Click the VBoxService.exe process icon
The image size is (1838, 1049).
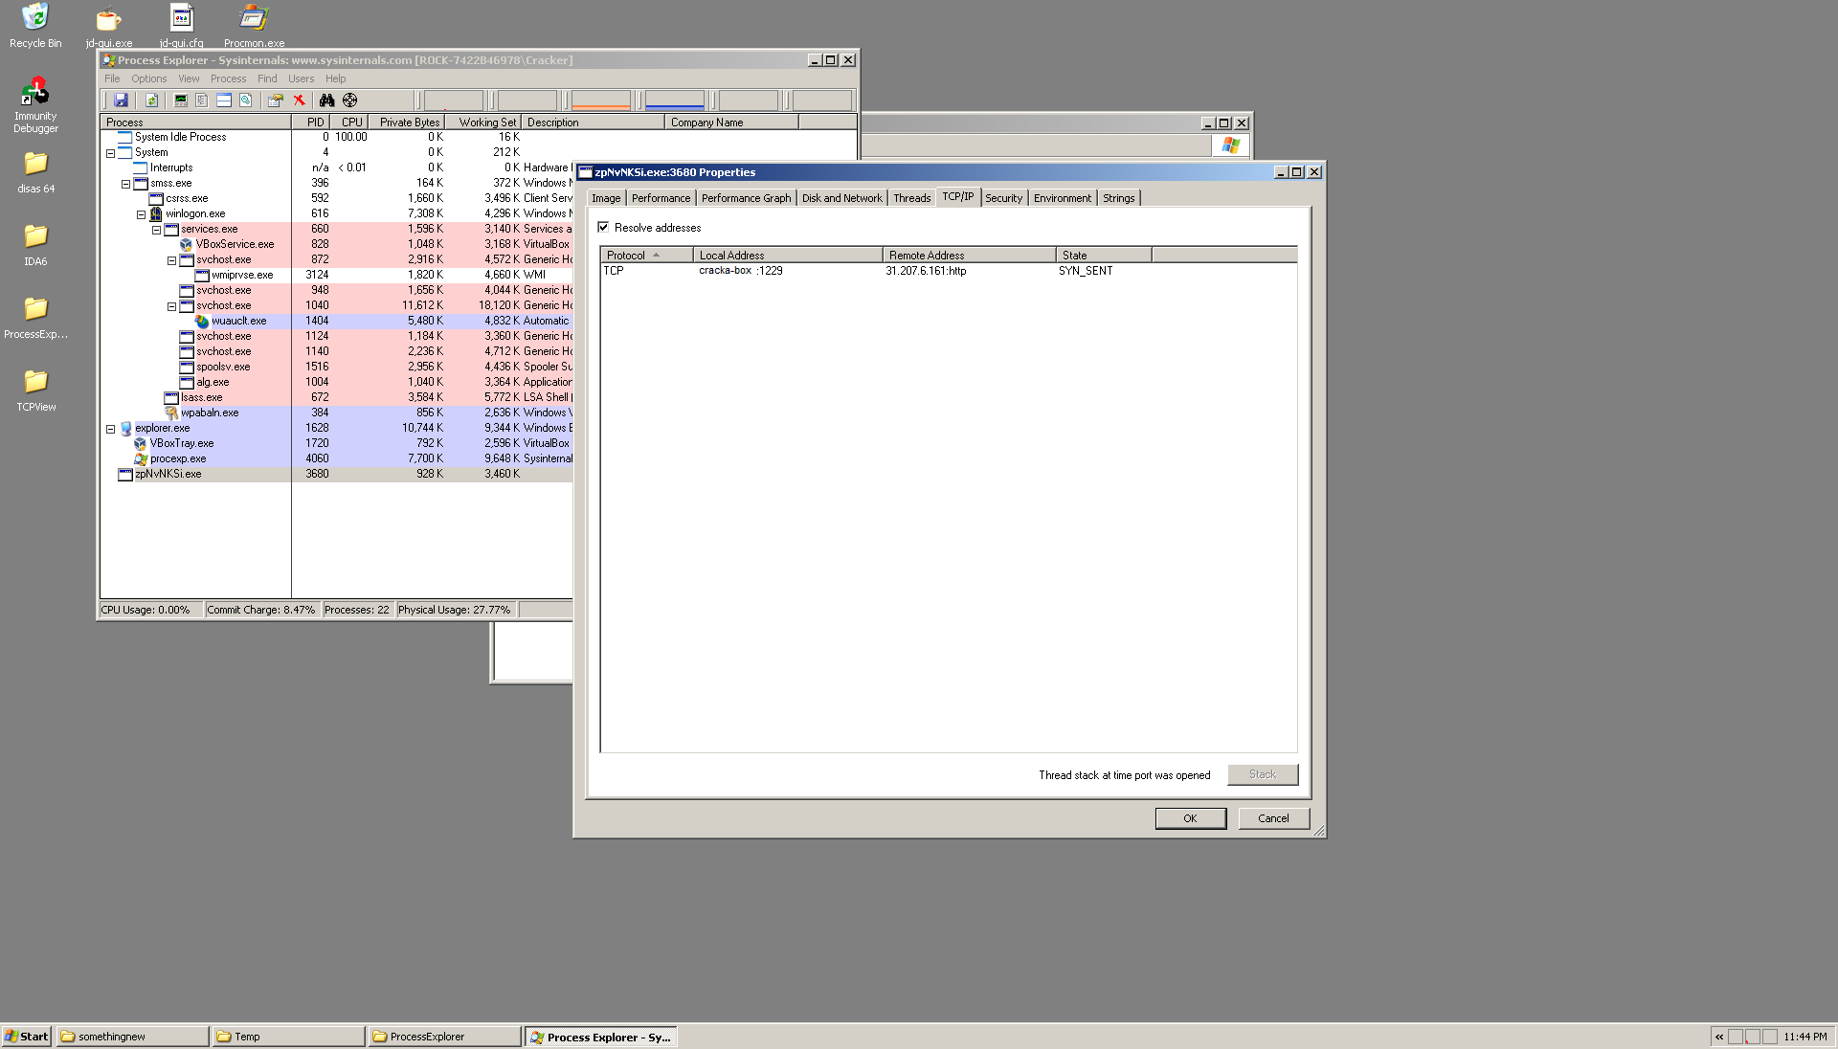click(187, 244)
